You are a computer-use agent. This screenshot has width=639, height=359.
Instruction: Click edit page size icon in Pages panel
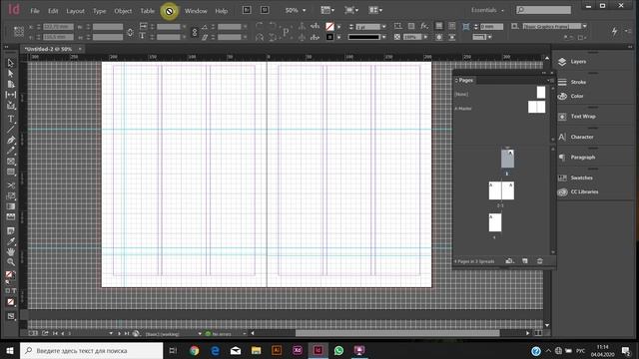point(509,261)
